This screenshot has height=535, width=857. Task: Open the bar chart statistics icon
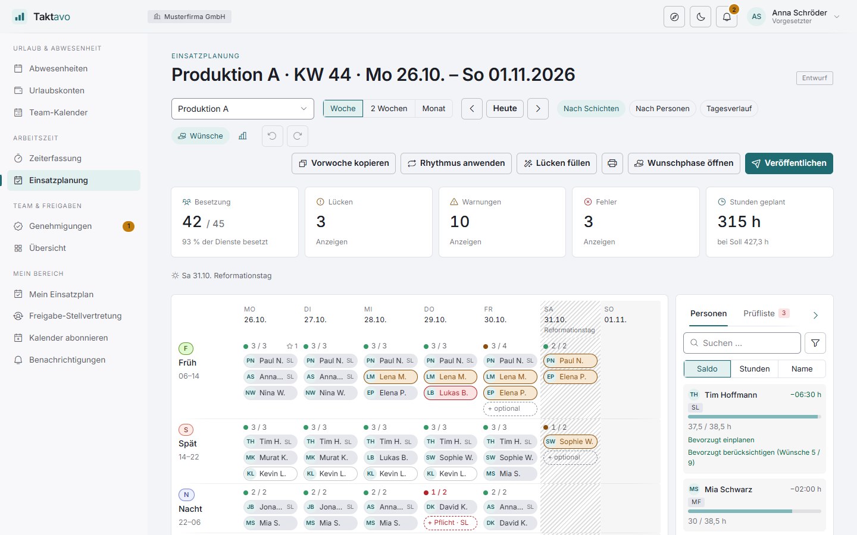click(243, 136)
